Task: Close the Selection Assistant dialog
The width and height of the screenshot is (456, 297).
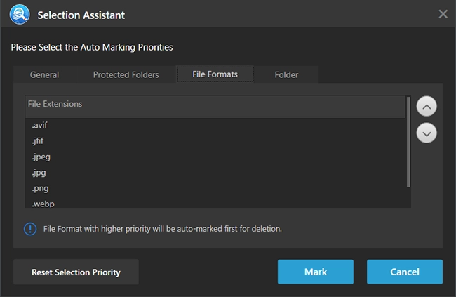Action: pyautogui.click(x=443, y=14)
